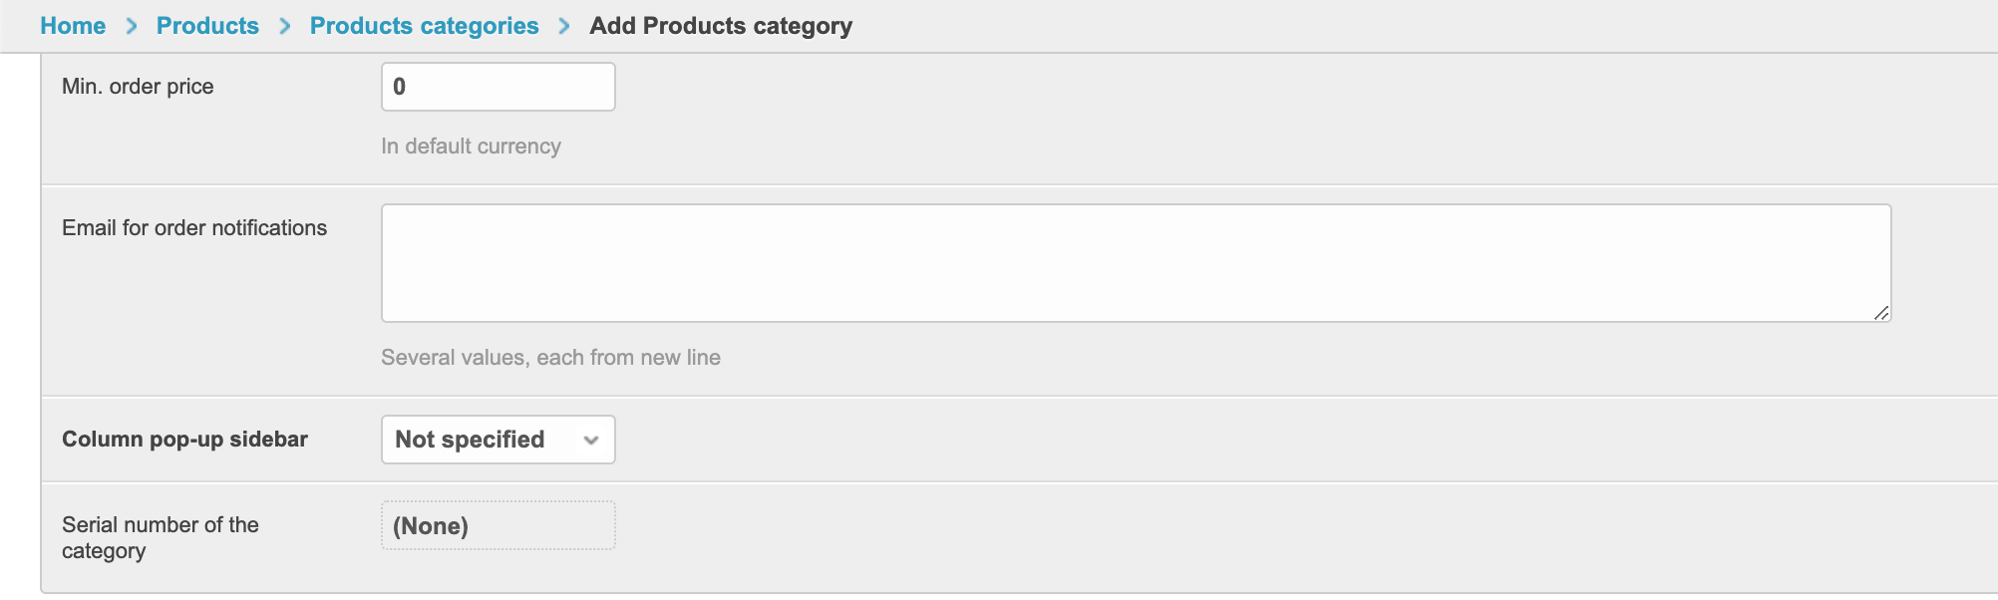
Task: Click the Not specified dropdown arrow
Action: [591, 441]
